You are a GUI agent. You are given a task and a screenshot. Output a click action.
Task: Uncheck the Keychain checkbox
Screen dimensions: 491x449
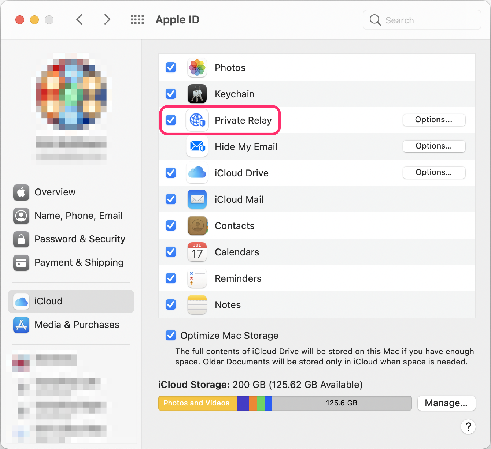point(171,94)
